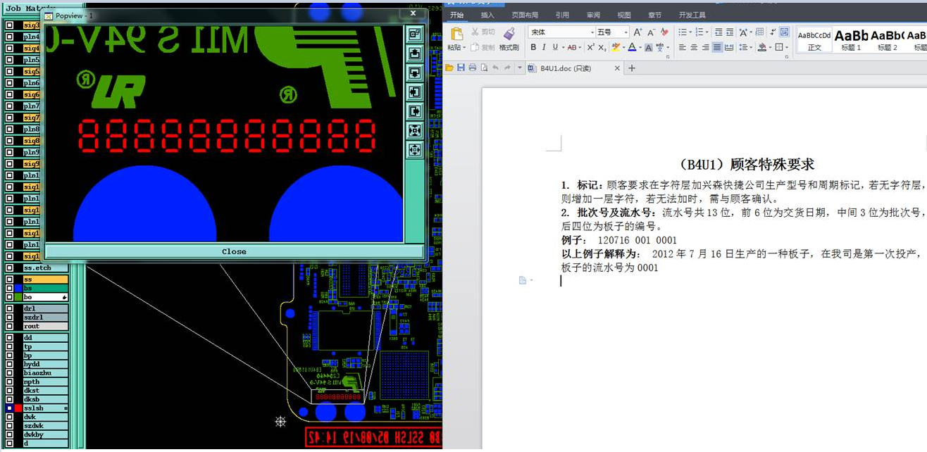927x452 pixels.
Task: Open the font size dropdown 五号
Action: click(x=626, y=32)
